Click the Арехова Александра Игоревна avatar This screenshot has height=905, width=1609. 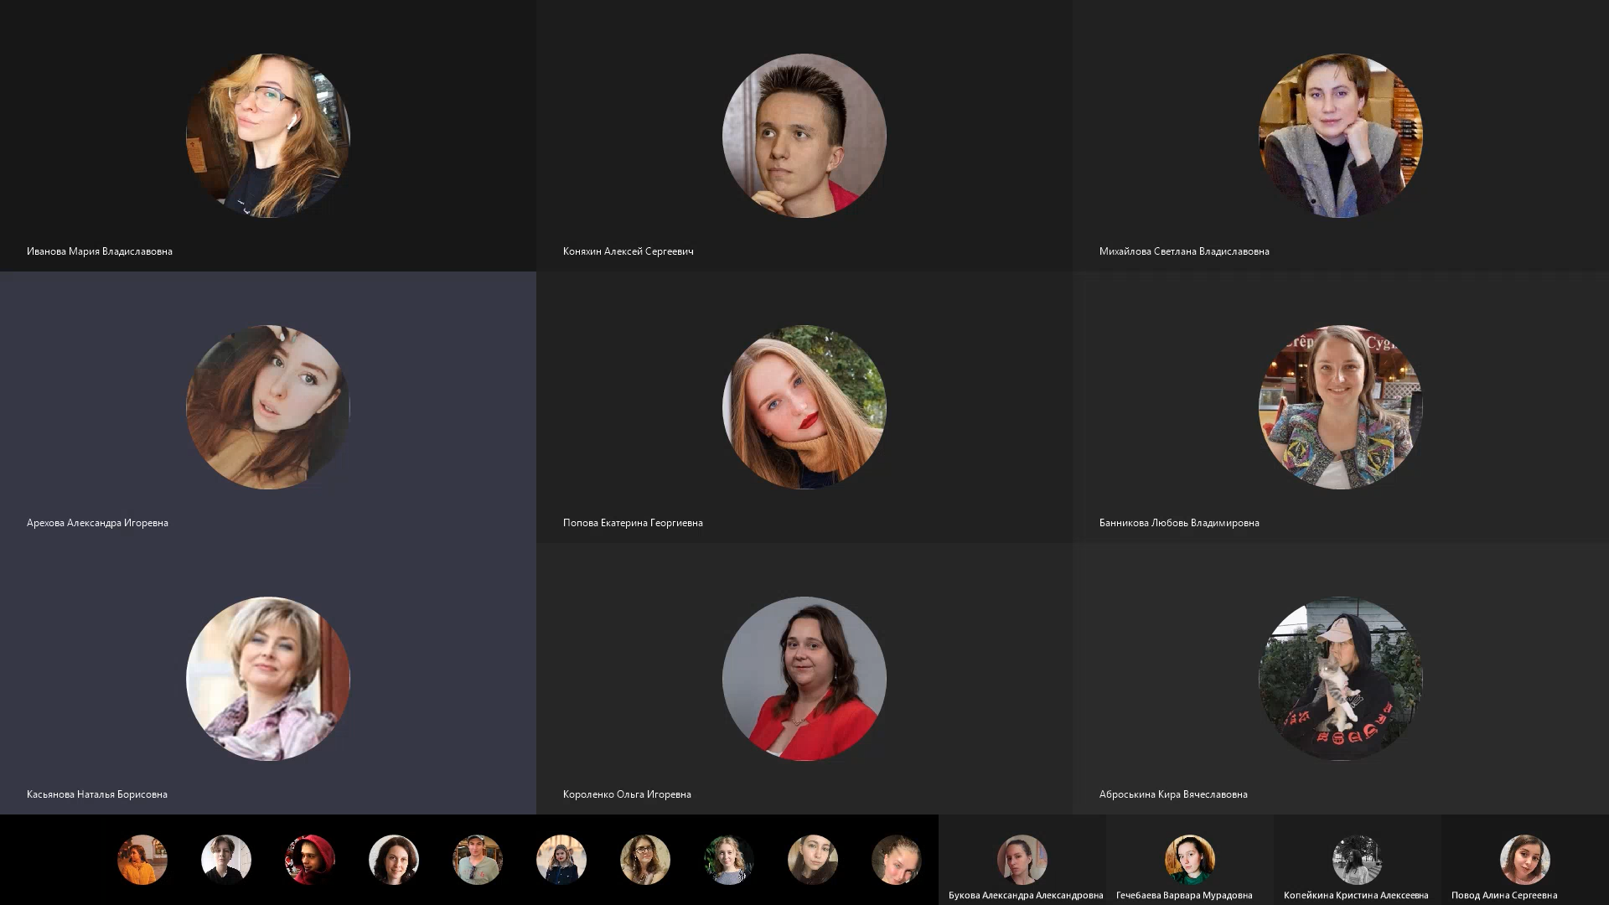(x=268, y=407)
